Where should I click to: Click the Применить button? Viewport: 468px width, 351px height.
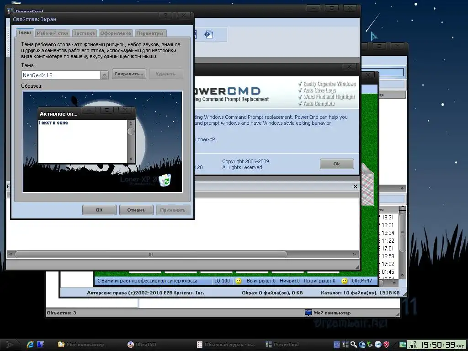tap(173, 210)
